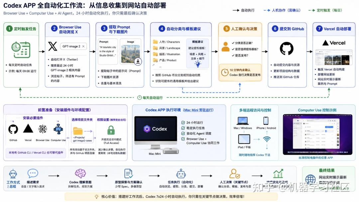Click the 权限设置 (推荐完全访问) heading
Viewport: 359px width, 202px height.
pos(111,120)
